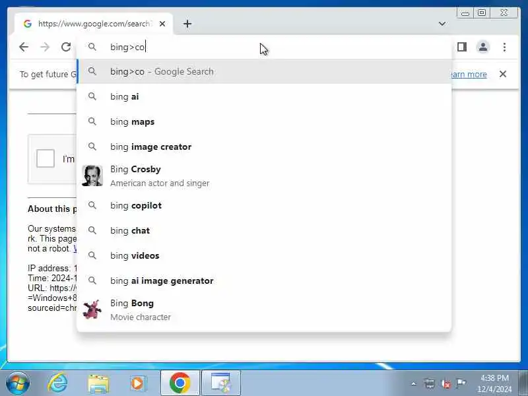Dismiss the infobar with its X

[503, 74]
